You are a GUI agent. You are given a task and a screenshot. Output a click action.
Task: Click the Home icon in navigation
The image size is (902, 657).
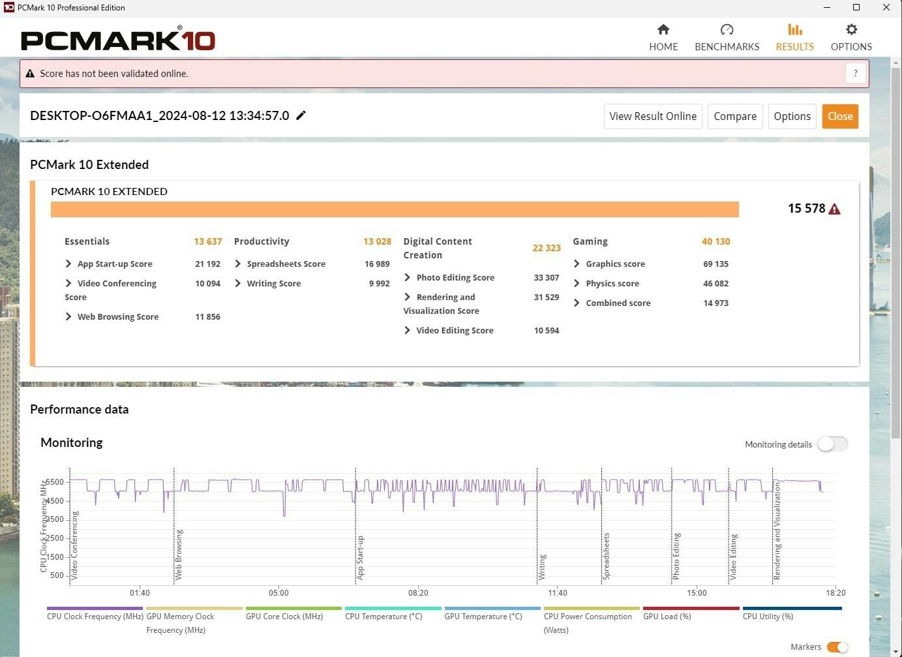[x=663, y=29]
